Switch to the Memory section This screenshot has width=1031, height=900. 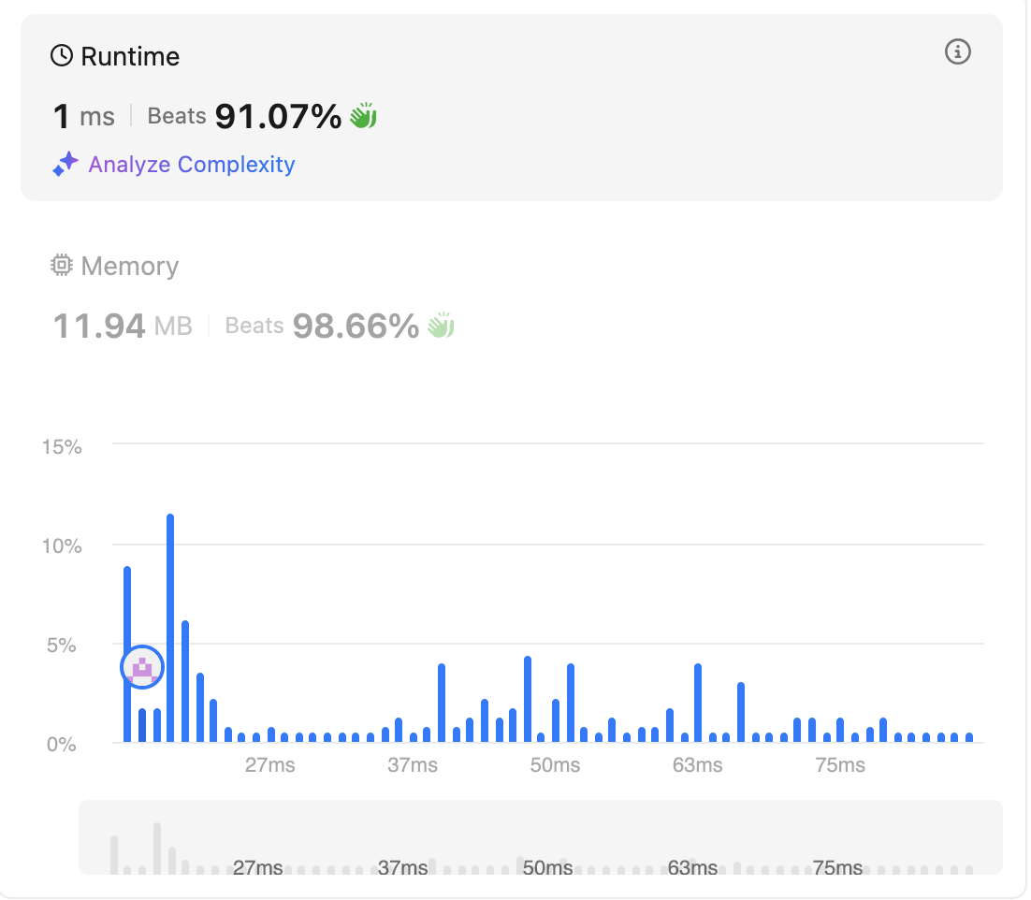[129, 266]
